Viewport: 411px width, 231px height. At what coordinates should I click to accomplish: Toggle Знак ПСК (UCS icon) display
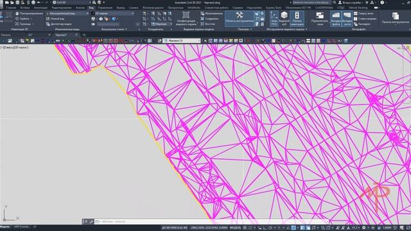point(274,19)
